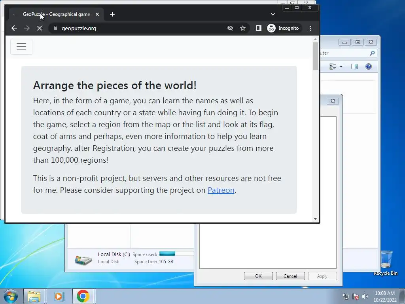
Task: Click the taskbar clock
Action: click(x=384, y=296)
